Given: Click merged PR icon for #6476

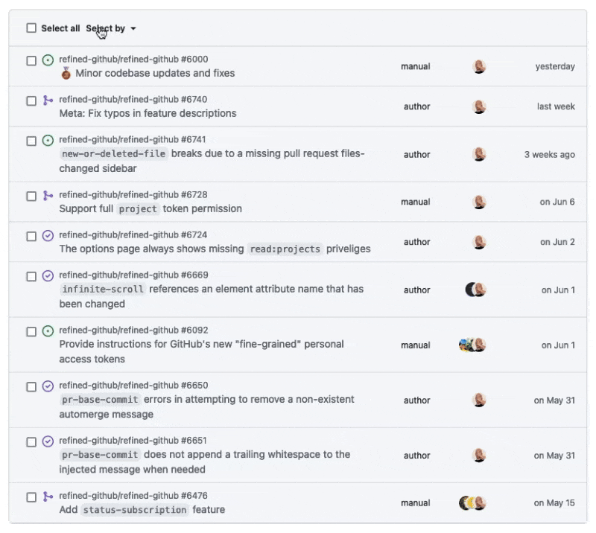Looking at the screenshot, I should coord(48,497).
